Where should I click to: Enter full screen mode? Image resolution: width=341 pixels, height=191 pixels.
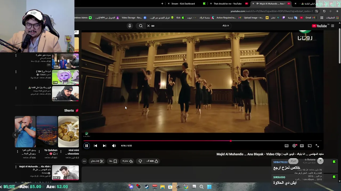click(317, 146)
